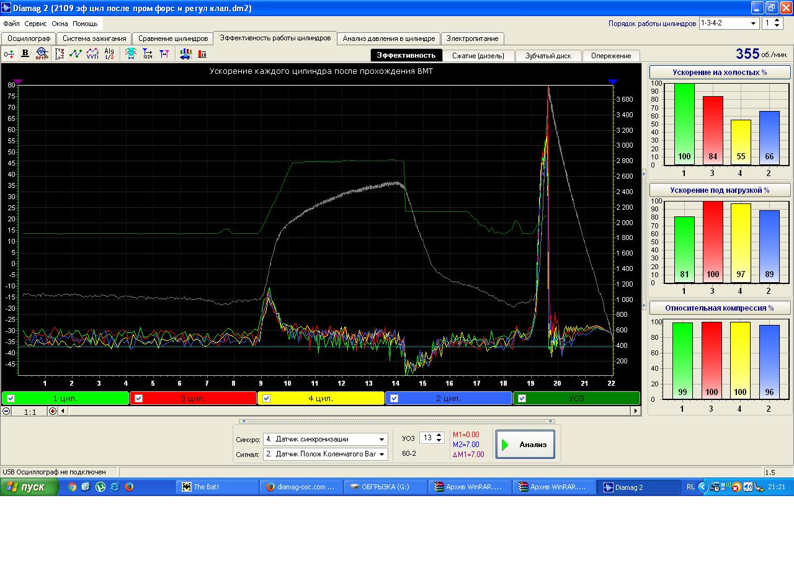Screen dimensions: 794x586
Task: Toggle the 2 цил. checkbox
Action: pyautogui.click(x=395, y=398)
